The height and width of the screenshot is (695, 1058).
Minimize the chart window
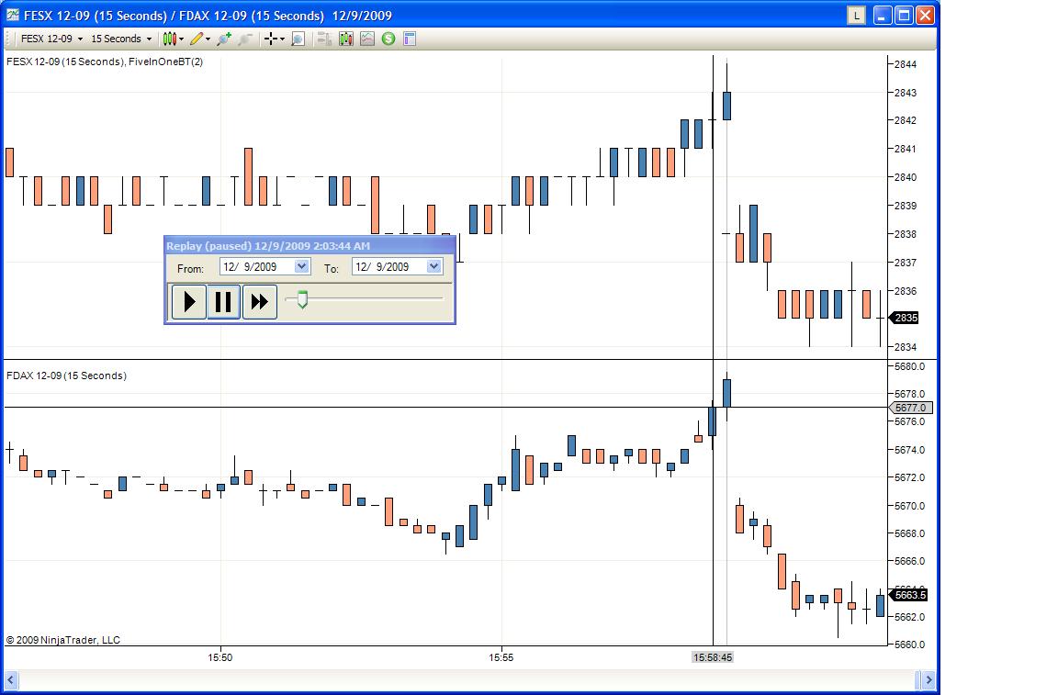(x=883, y=15)
